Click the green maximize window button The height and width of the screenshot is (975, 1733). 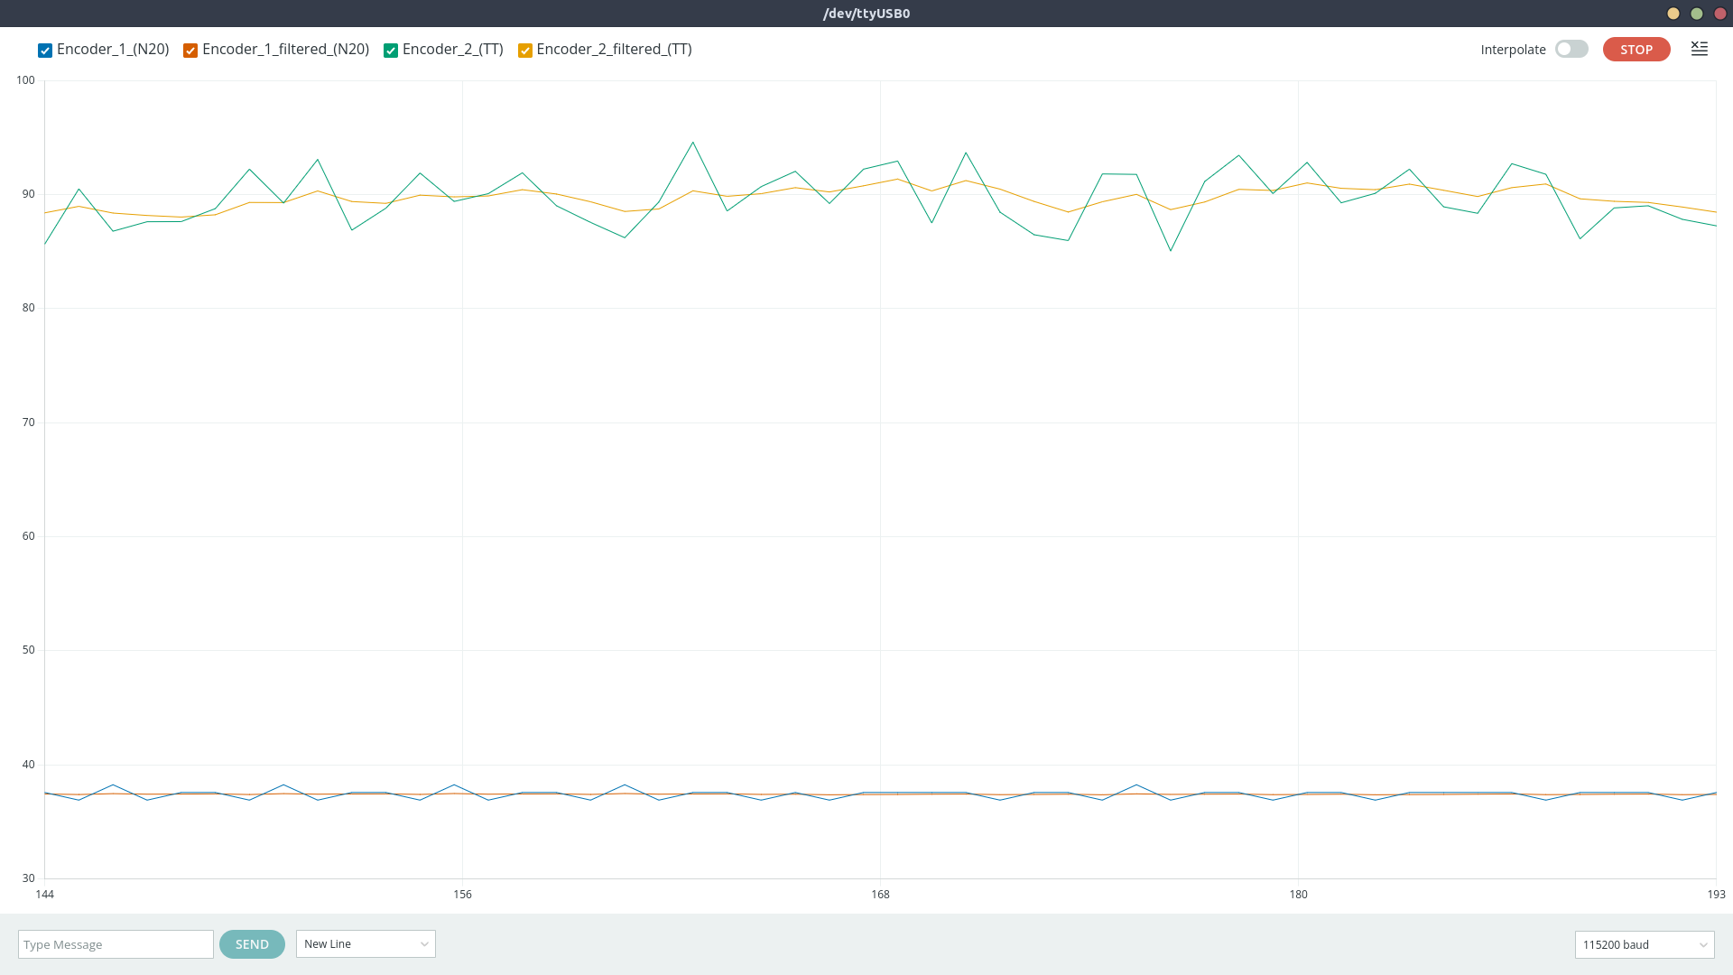(1697, 14)
